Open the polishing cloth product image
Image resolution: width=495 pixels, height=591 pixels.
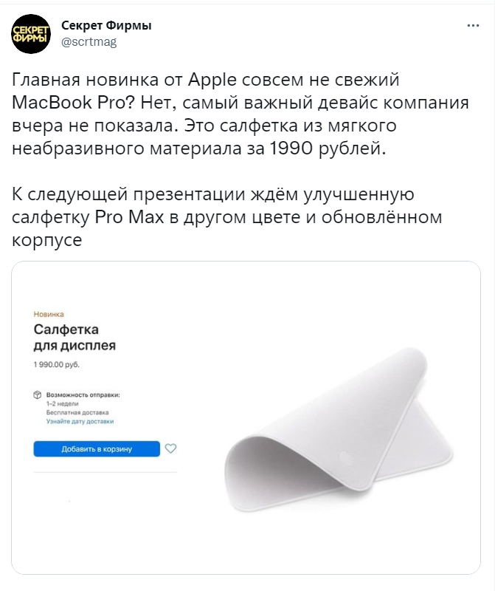(339, 430)
